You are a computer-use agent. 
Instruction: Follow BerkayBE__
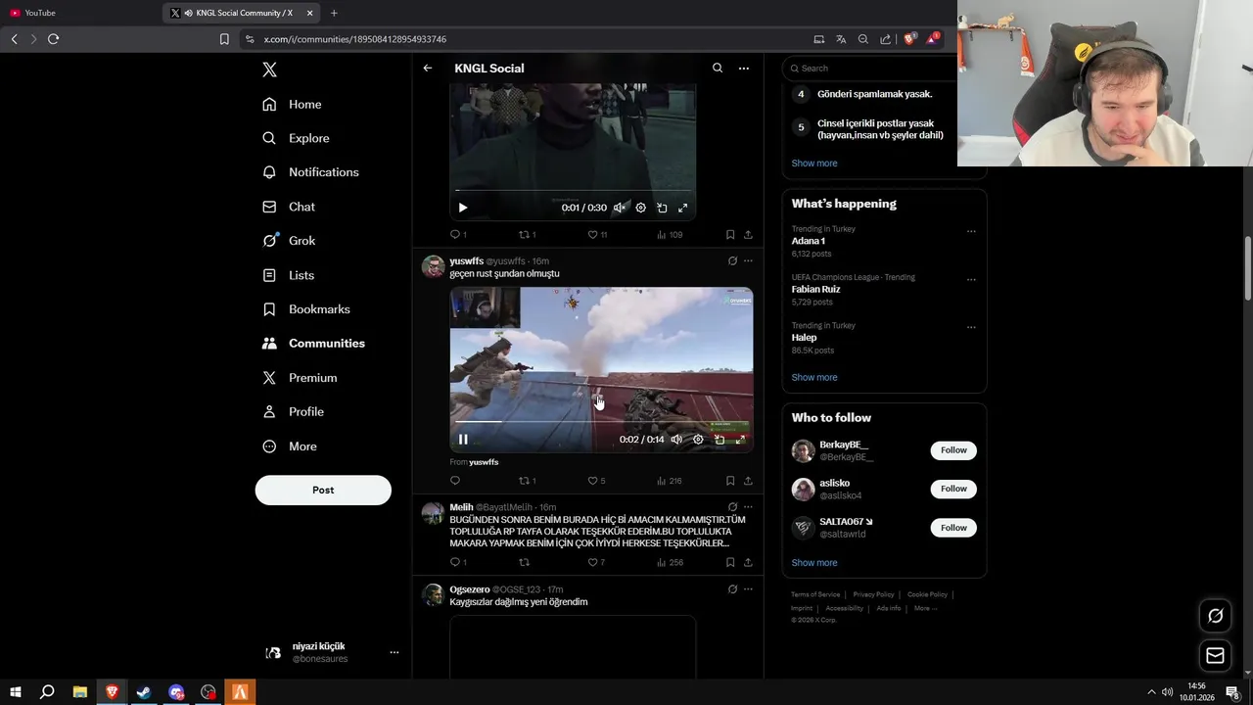tap(953, 450)
